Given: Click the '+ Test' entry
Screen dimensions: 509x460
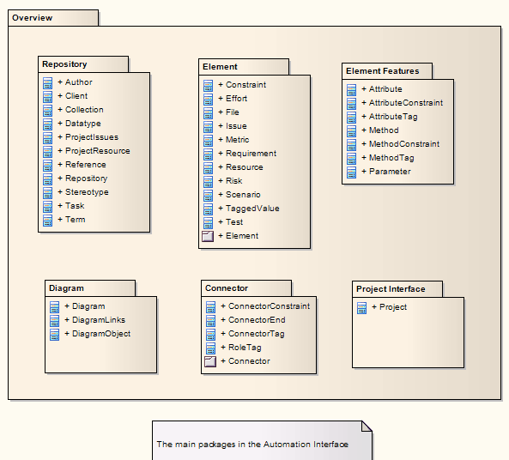Looking at the screenshot, I should tap(231, 222).
